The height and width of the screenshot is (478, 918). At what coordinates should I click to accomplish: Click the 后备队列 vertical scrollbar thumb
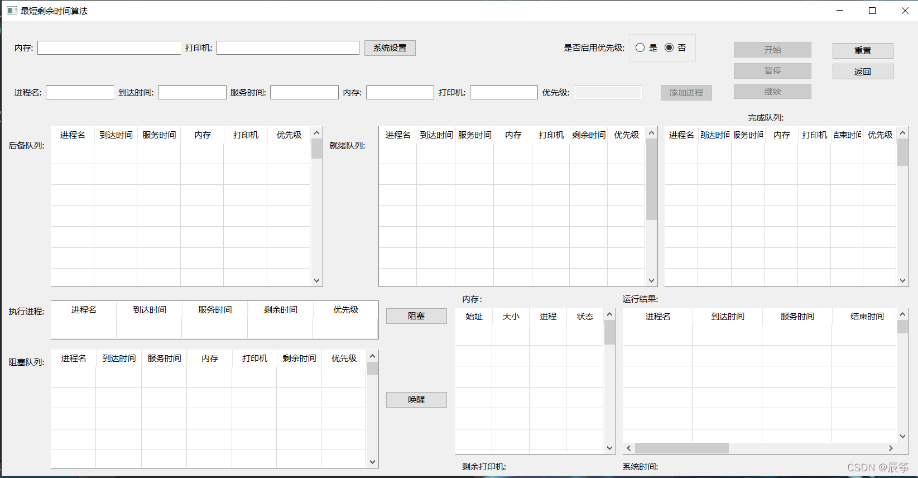[x=316, y=149]
